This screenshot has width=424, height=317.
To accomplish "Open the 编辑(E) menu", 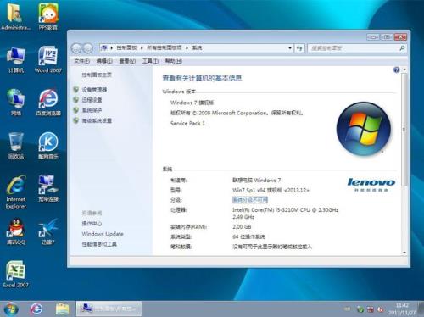I will click(x=104, y=61).
